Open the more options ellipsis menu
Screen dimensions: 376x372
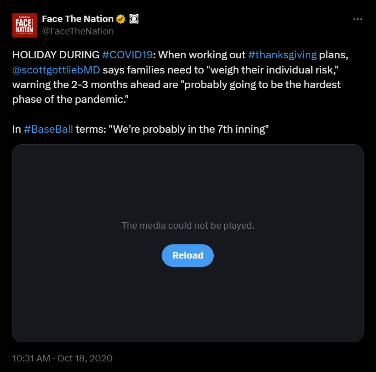(358, 19)
